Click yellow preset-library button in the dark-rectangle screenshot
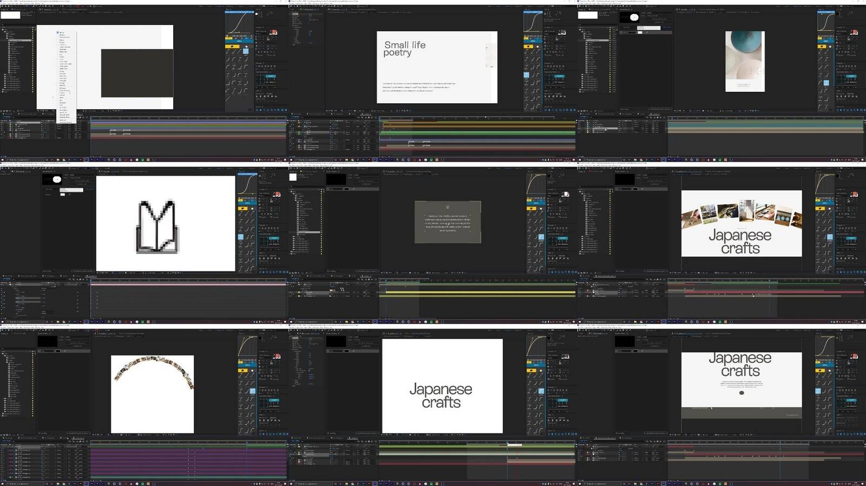The width and height of the screenshot is (866, 486). click(x=232, y=46)
